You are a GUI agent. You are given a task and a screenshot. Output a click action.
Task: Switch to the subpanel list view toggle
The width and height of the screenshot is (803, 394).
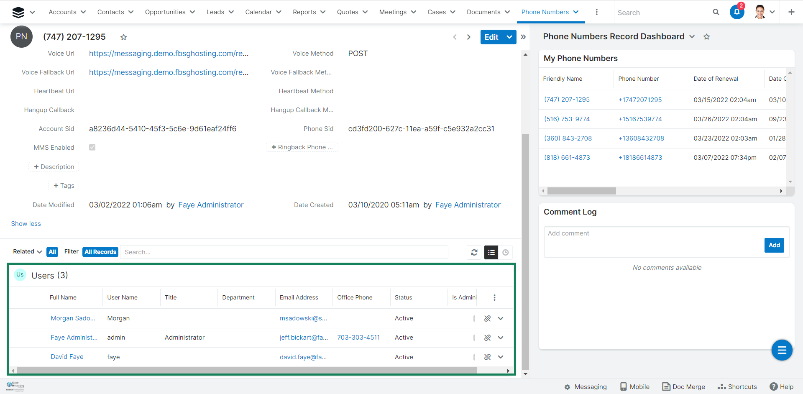(491, 252)
